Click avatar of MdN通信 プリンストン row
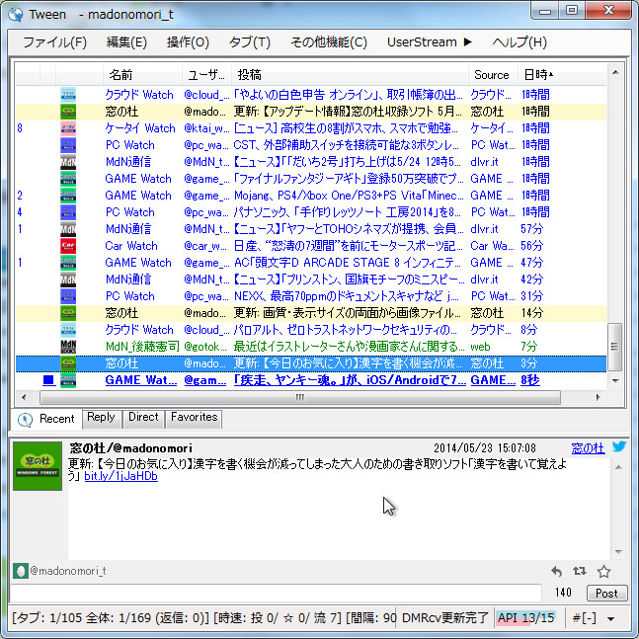The image size is (639, 639). 68,280
